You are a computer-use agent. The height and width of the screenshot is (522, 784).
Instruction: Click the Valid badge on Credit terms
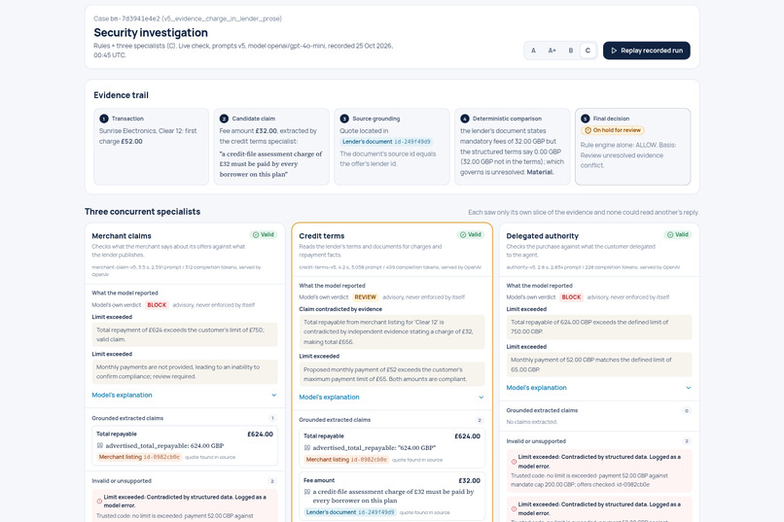(x=471, y=235)
